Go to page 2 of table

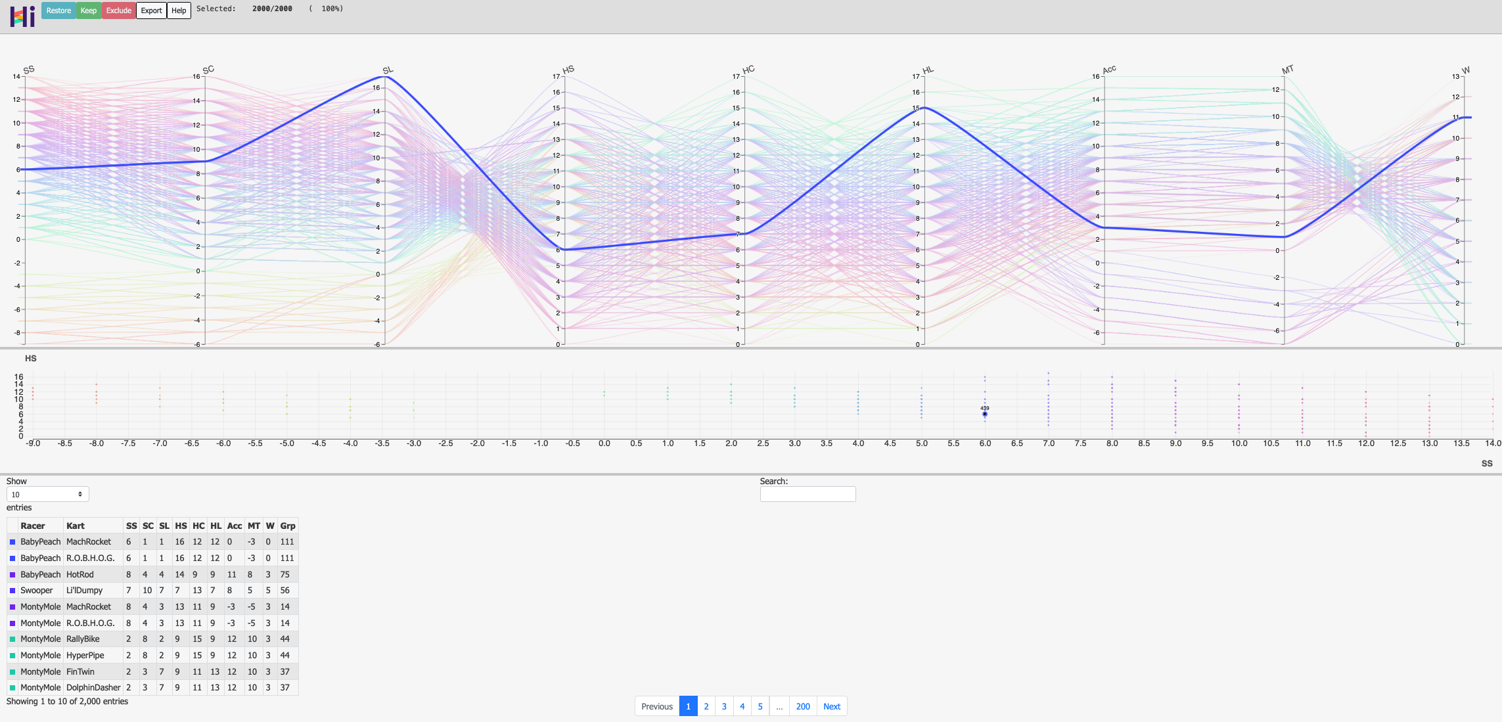(x=706, y=706)
